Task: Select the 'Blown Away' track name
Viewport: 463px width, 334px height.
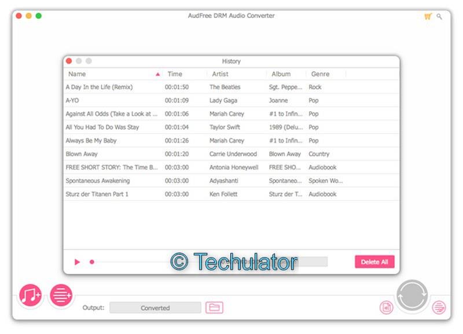Action: [82, 154]
